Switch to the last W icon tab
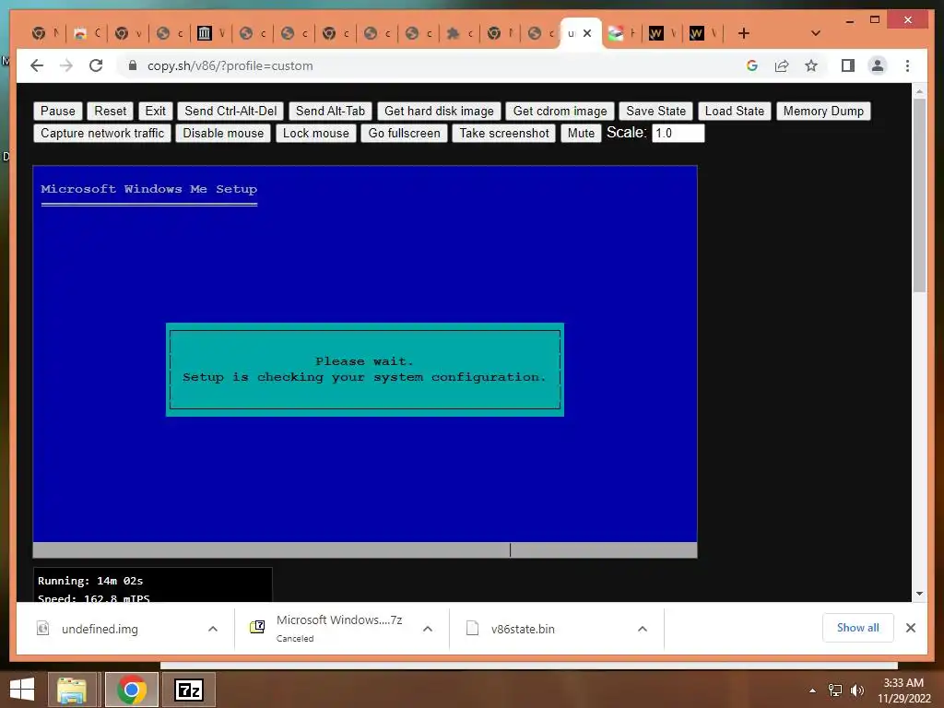This screenshot has width=944, height=708. point(703,33)
